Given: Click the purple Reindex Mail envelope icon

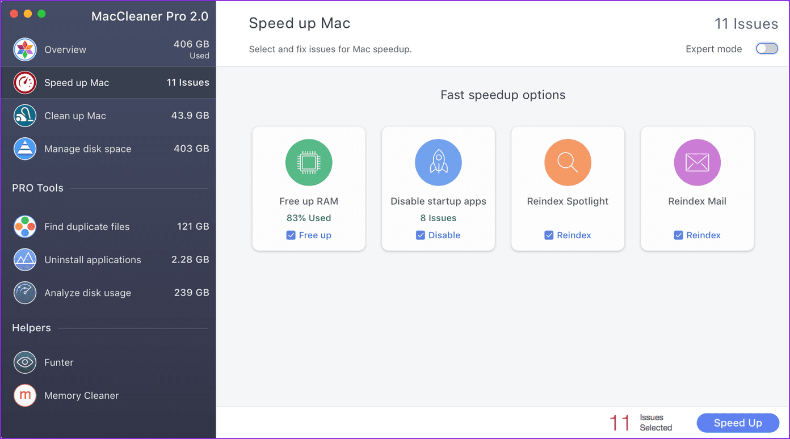Looking at the screenshot, I should pyautogui.click(x=697, y=163).
